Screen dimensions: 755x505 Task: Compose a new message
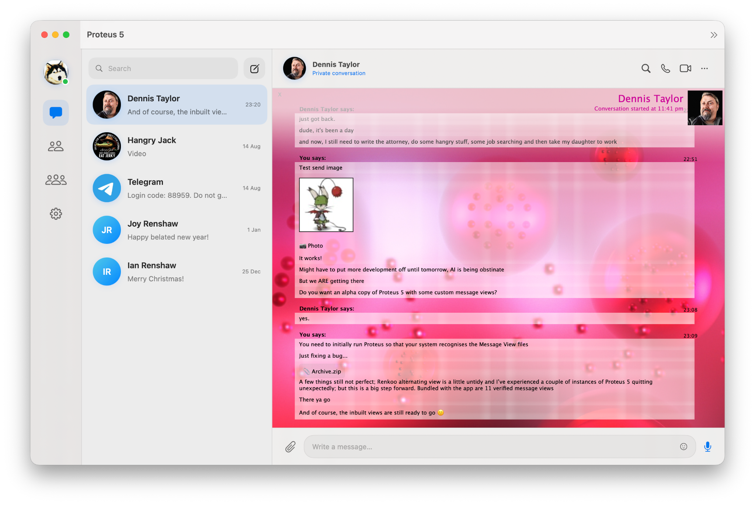254,69
